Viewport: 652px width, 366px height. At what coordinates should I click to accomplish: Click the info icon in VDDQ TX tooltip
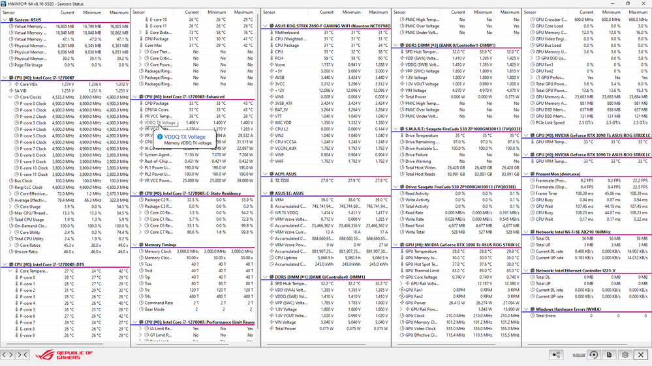click(x=160, y=137)
